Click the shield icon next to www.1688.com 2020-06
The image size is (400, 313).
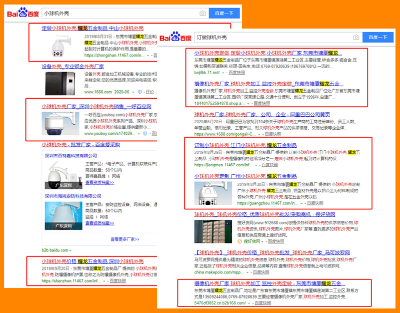[x=140, y=92]
